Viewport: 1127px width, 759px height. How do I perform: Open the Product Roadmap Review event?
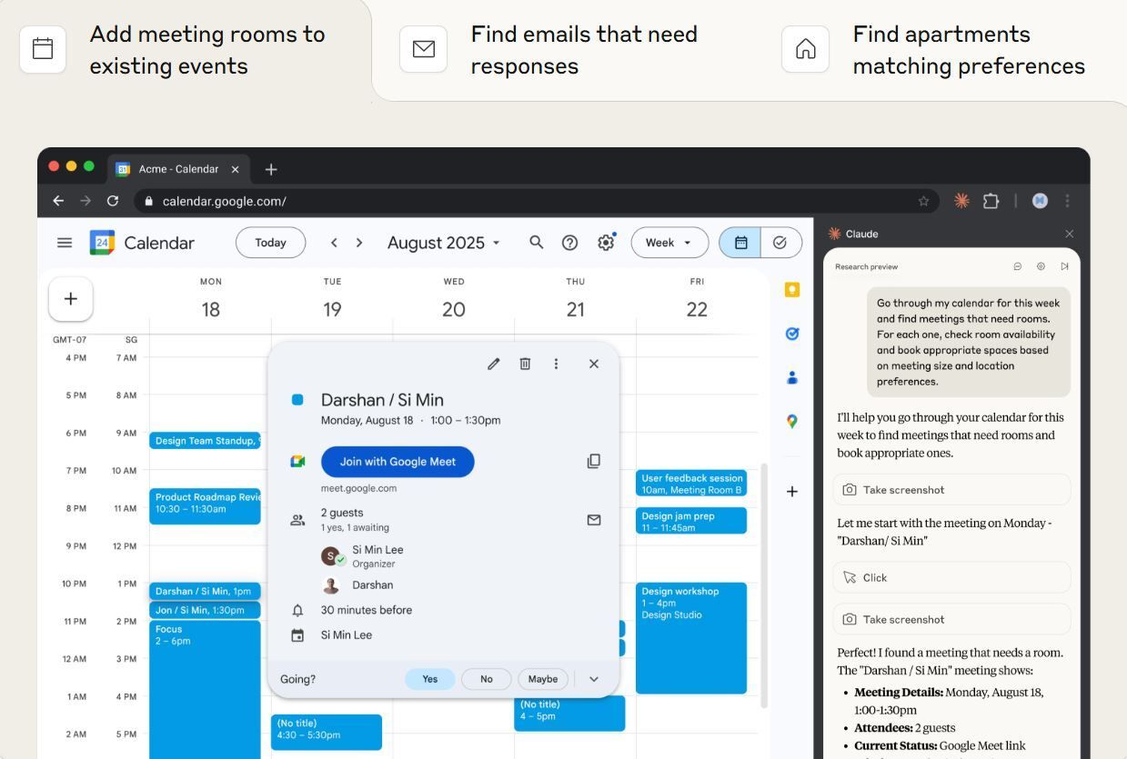tap(206, 506)
